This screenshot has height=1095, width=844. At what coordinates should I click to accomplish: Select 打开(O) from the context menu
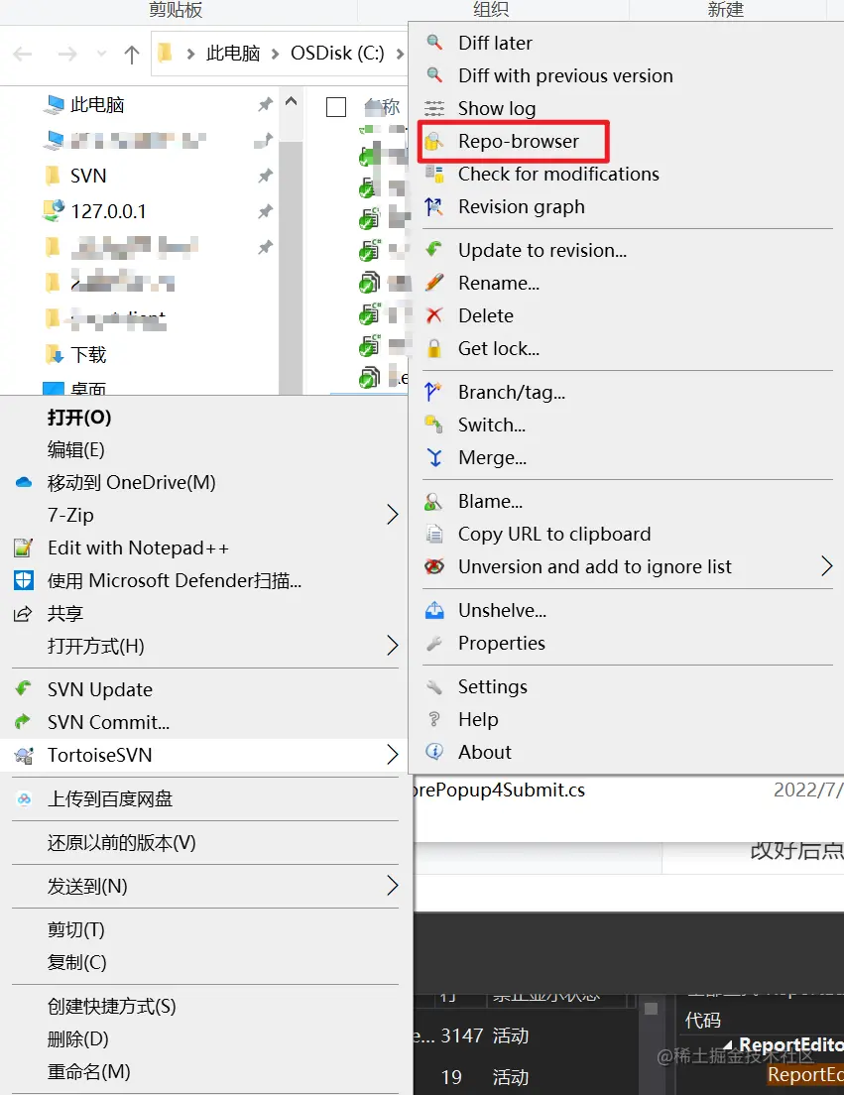[79, 417]
